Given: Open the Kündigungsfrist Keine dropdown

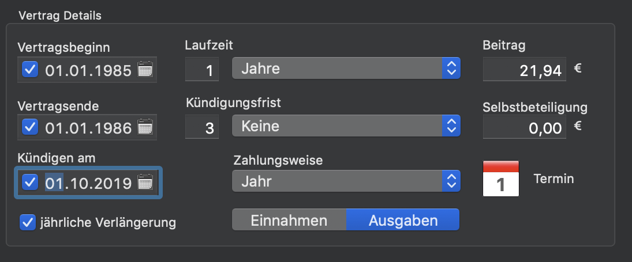Looking at the screenshot, I should [346, 126].
